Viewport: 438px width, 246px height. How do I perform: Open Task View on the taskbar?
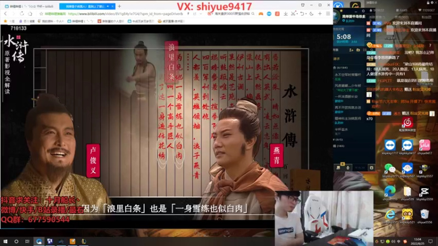click(x=27, y=241)
